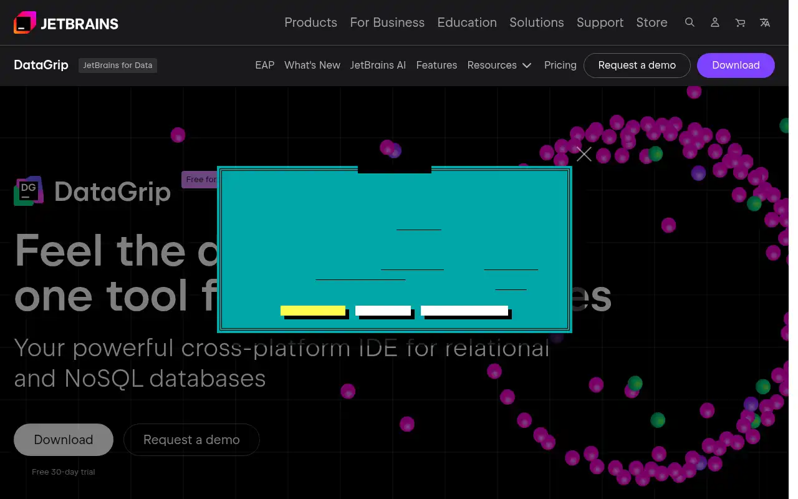
Task: Open the site search icon
Action: [690, 22]
